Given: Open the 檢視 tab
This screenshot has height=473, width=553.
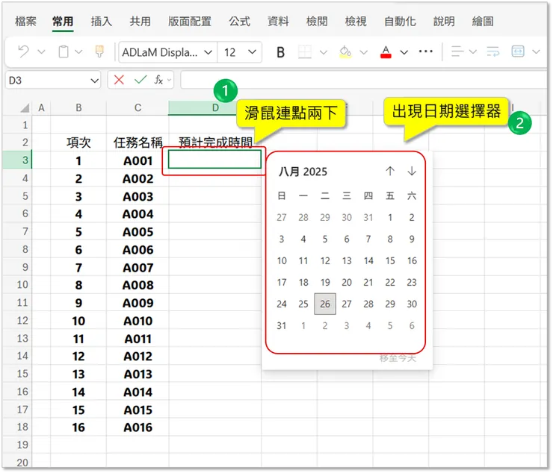Looking at the screenshot, I should coord(356,22).
